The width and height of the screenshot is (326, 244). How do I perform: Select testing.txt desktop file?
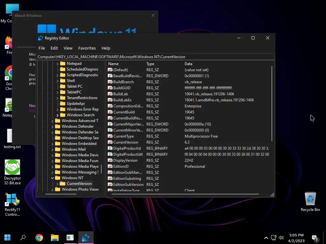12,139
